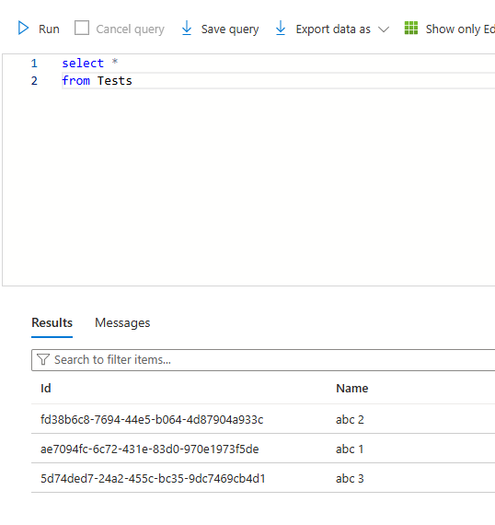The image size is (495, 525).
Task: Run the query using Run label
Action: pos(49,29)
